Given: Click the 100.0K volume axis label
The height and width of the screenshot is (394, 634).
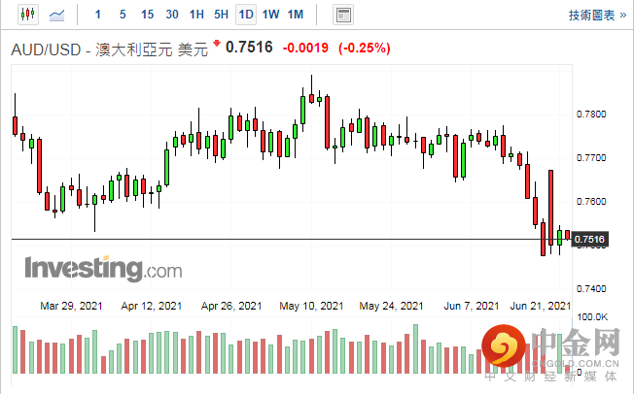Looking at the screenshot, I should [x=592, y=317].
